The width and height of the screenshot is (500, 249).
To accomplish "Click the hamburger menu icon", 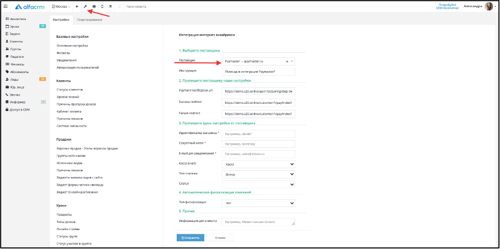I will [6, 7].
